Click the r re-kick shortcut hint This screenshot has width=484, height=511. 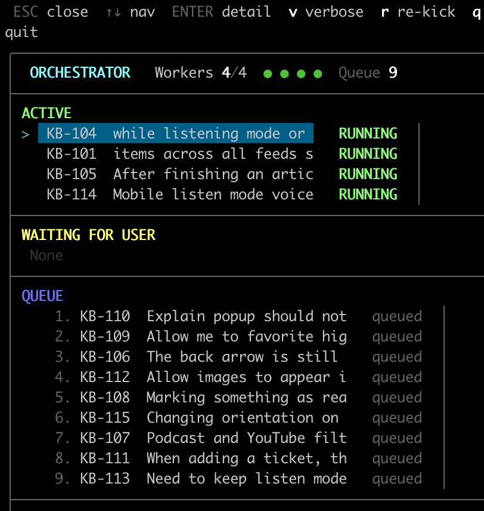pos(418,12)
